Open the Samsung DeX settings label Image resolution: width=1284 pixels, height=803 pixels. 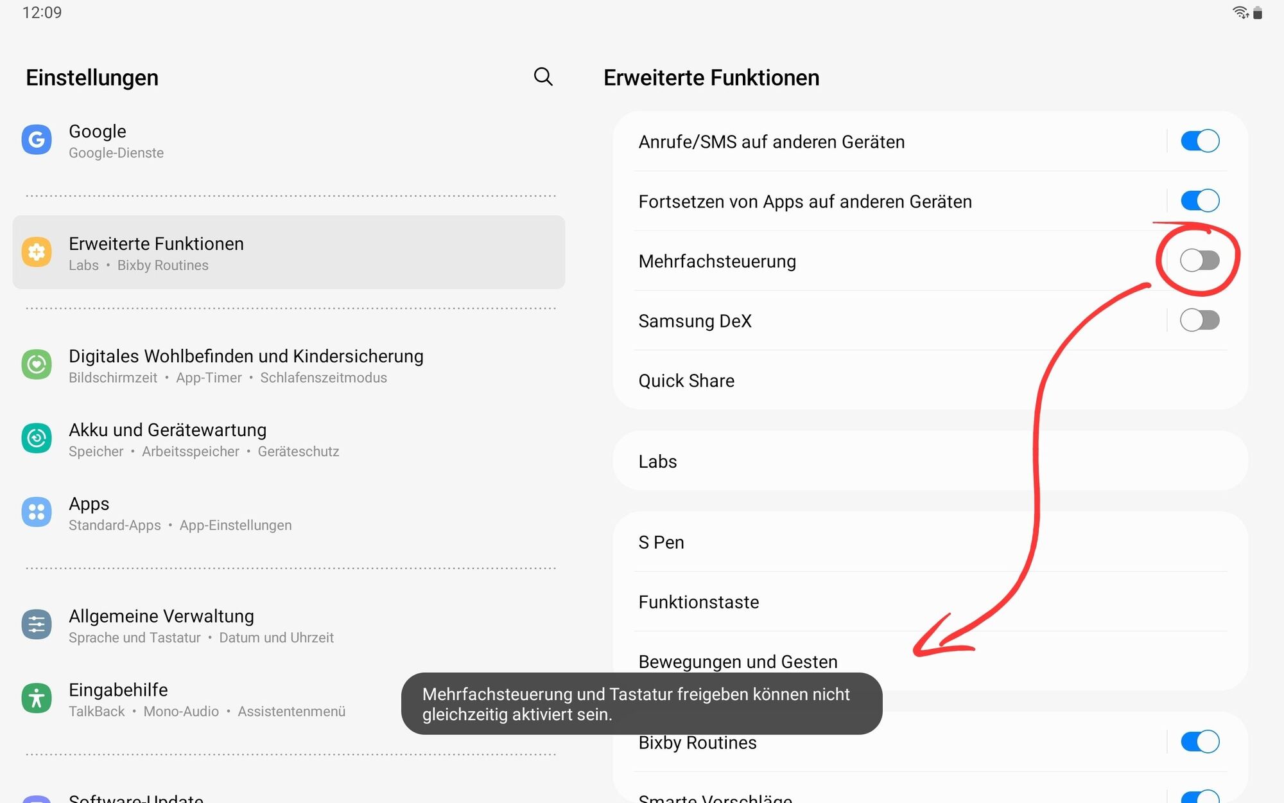coord(695,321)
